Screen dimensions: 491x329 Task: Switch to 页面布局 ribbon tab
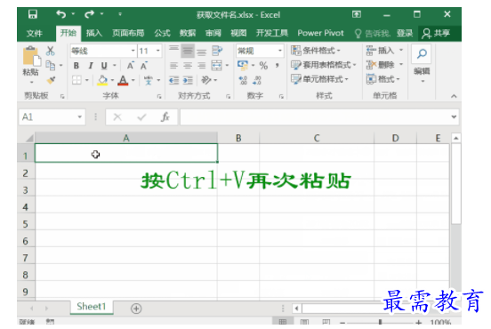[128, 33]
